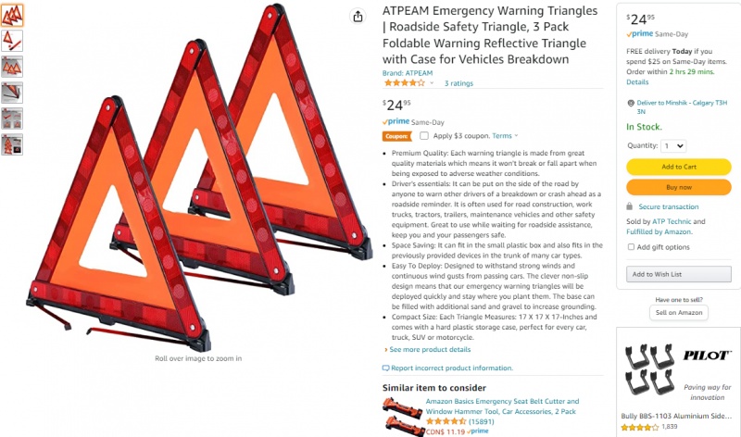Click the star rating icons under brand

coord(404,83)
